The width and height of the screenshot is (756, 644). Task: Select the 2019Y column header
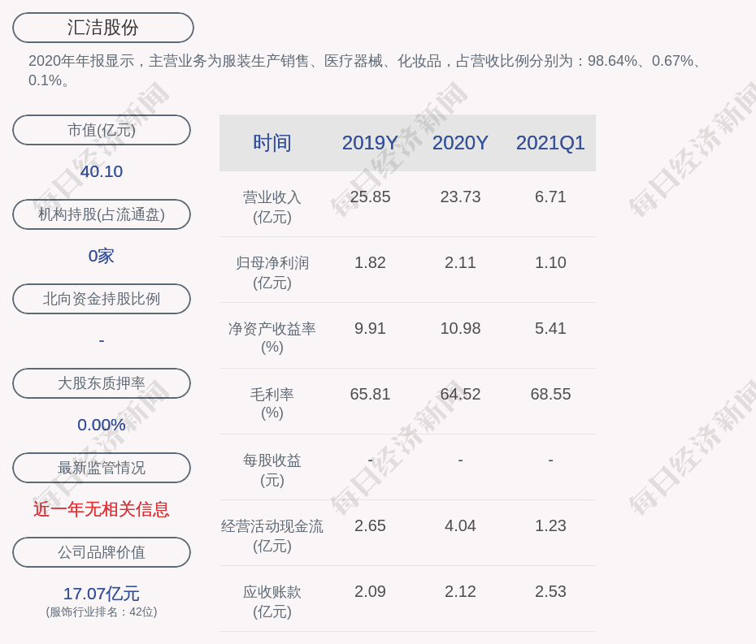(x=370, y=143)
